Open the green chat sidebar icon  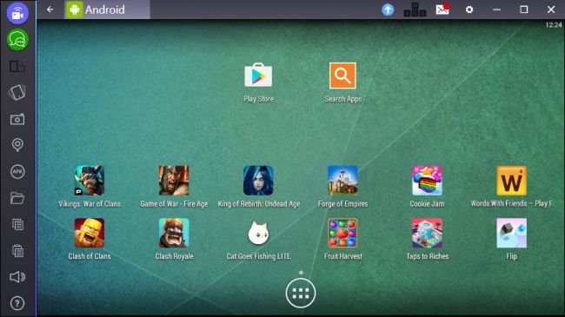pos(17,40)
